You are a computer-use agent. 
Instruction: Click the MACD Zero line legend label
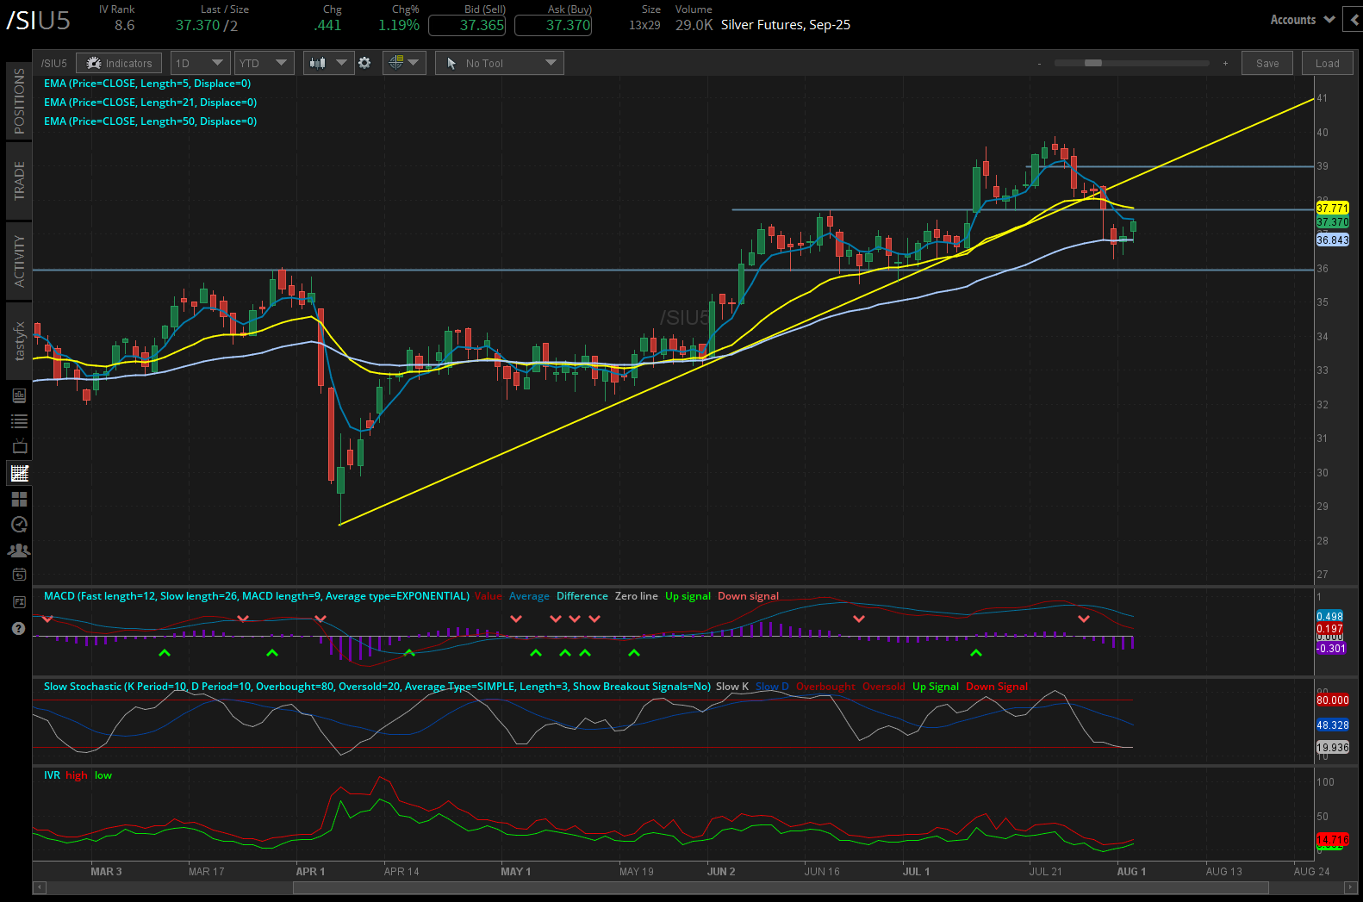tap(636, 596)
